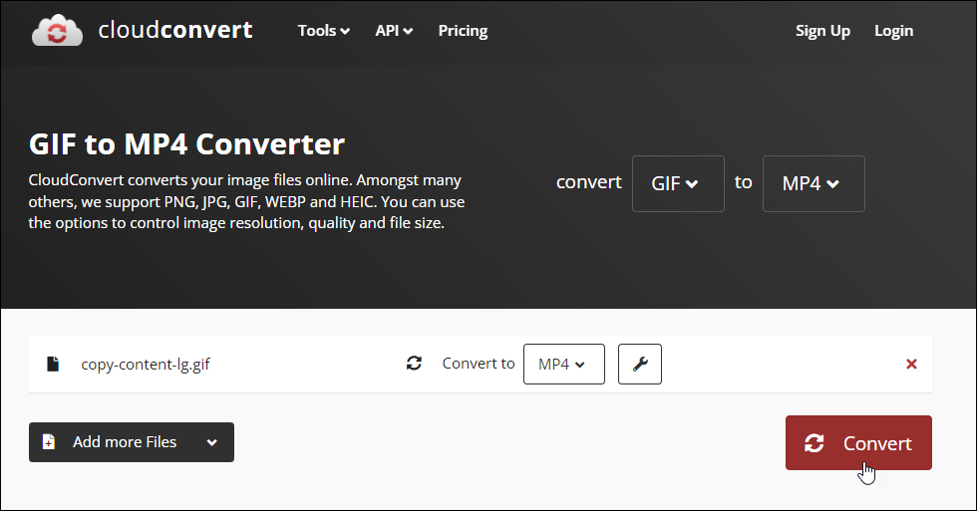
Task: Open the MP4 dropdown in the file row
Action: tap(564, 365)
